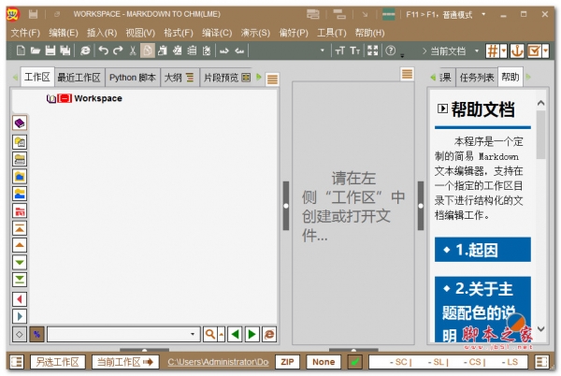Open the search box dropdown arrow
Screen dimensions: 561x376
[194, 334]
